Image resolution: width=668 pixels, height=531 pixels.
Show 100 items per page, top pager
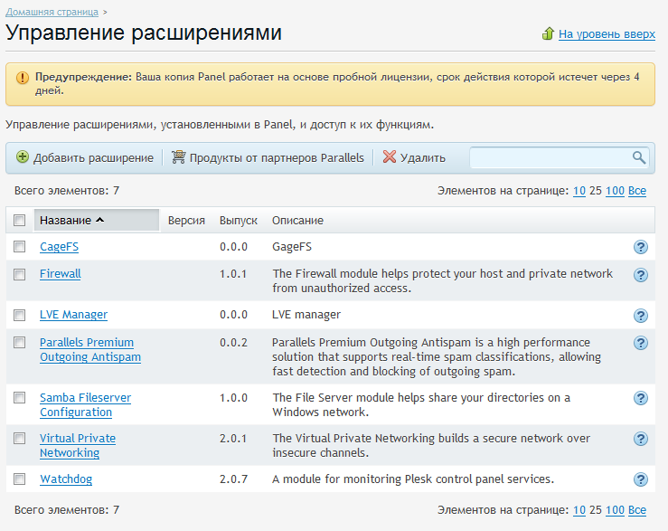(615, 191)
